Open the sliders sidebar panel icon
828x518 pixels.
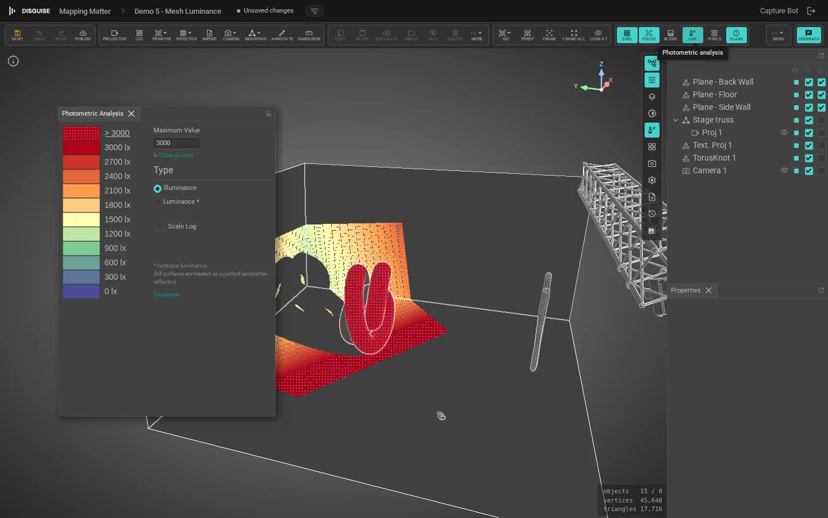coord(652,80)
